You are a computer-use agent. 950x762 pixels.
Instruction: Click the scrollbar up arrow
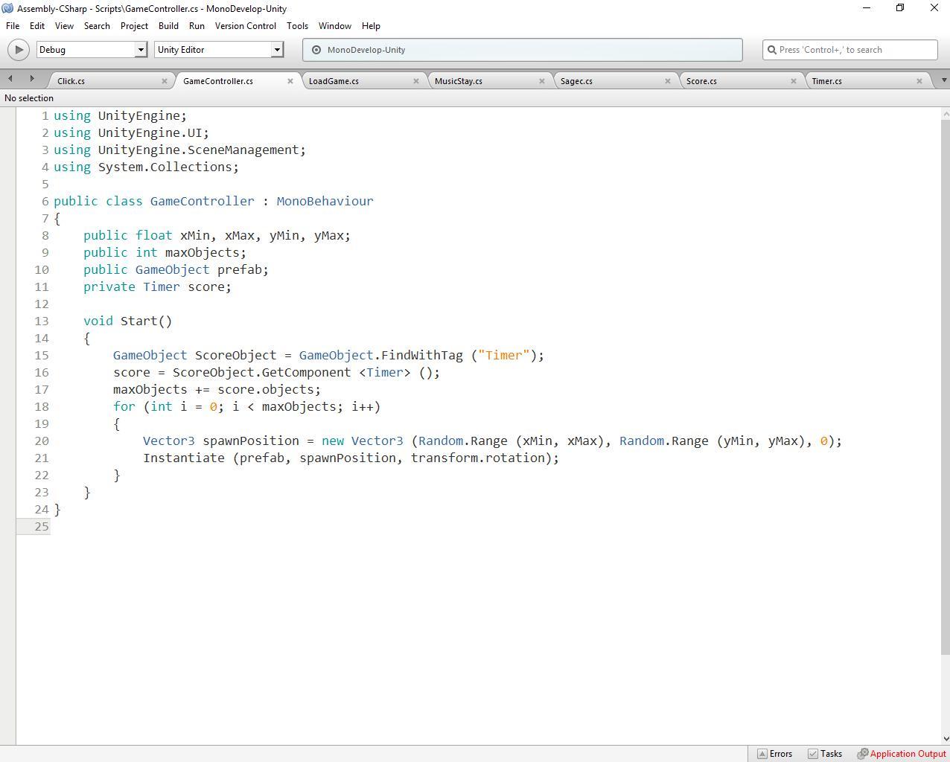point(946,114)
